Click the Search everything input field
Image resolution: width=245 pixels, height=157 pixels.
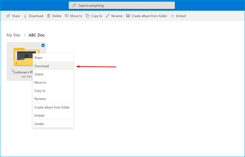pos(122,6)
